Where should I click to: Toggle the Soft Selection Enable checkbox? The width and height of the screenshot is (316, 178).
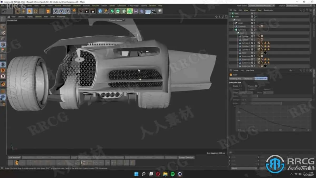(240, 86)
